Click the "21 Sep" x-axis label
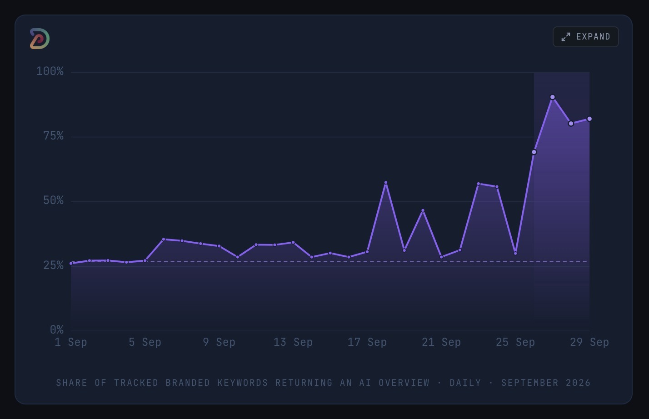The image size is (649, 419). [441, 343]
